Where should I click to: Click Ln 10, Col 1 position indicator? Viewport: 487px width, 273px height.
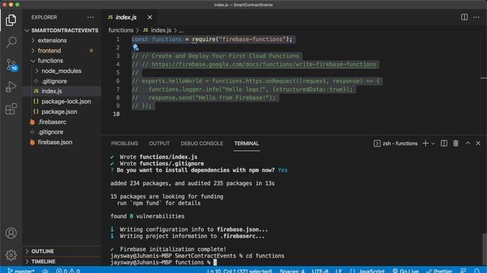(x=240, y=271)
